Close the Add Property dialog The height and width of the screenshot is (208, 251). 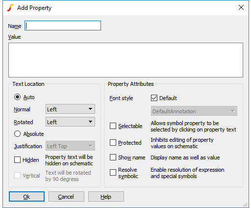point(241,7)
